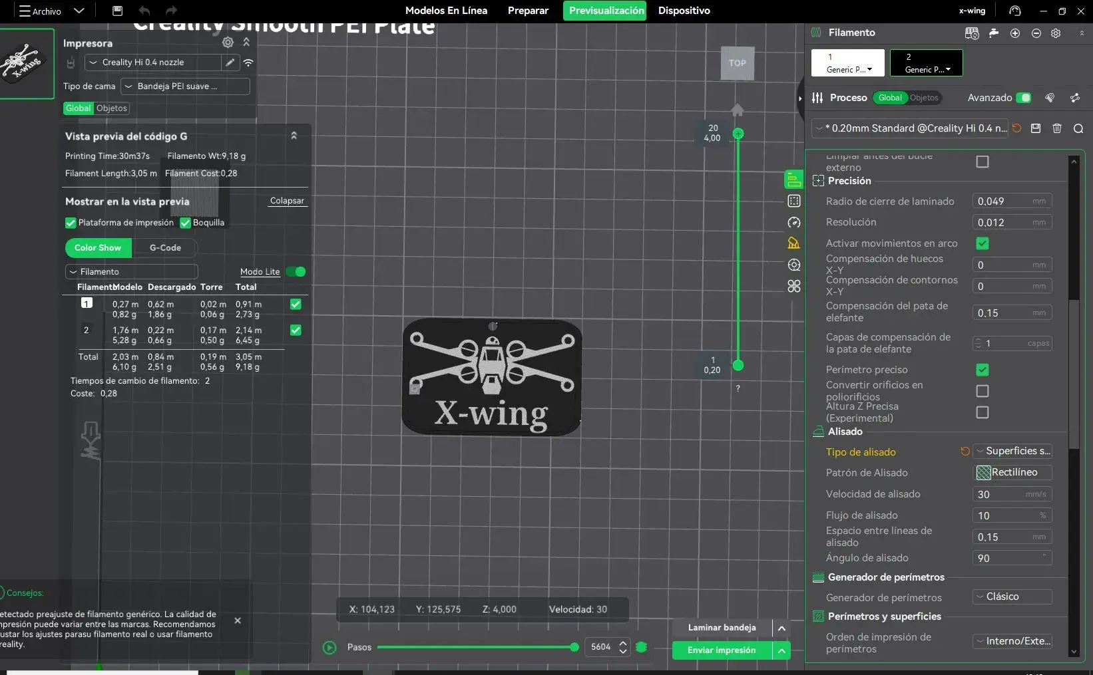
Task: Click the filament sync icon
Action: (972, 33)
